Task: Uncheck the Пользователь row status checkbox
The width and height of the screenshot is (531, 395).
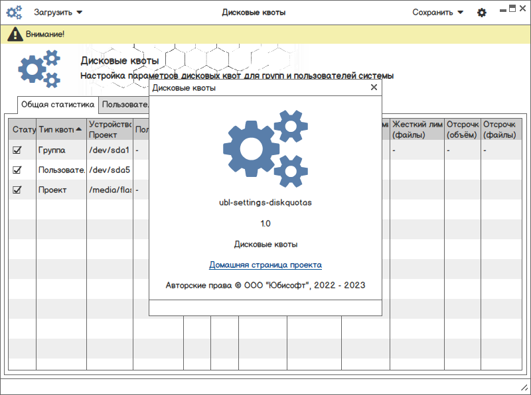Action: coord(17,170)
